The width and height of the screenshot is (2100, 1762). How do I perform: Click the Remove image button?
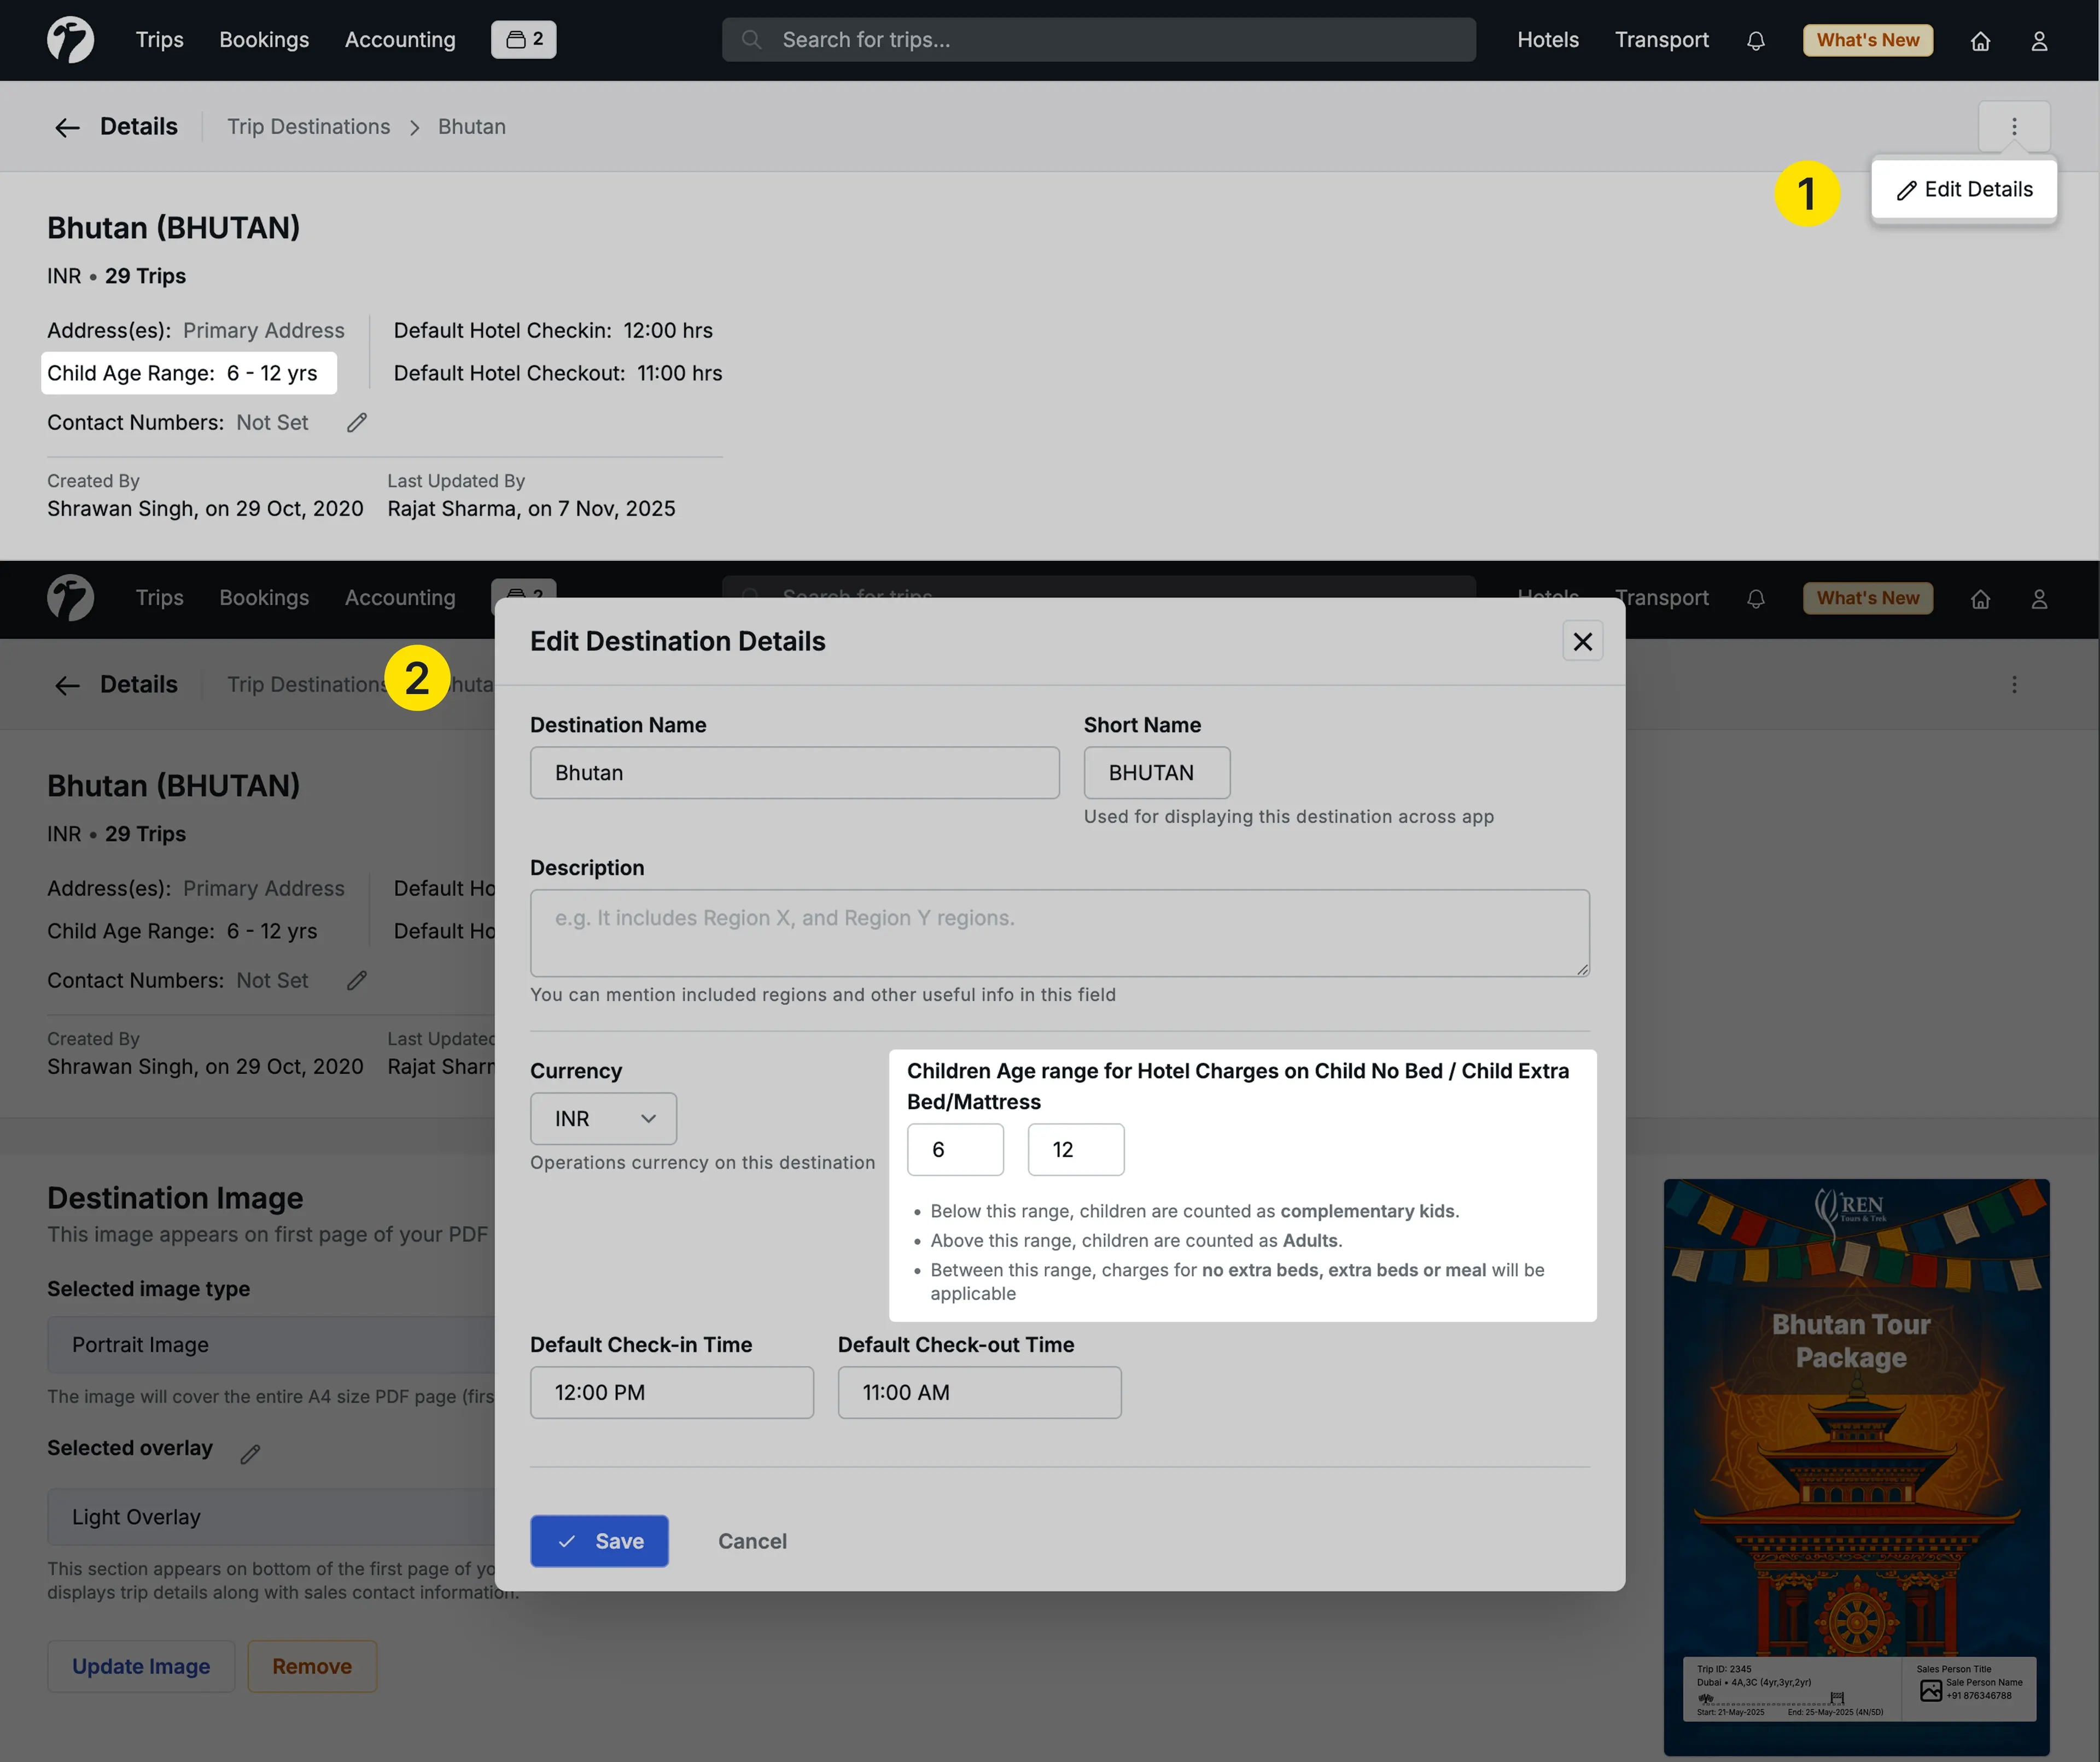pos(312,1666)
